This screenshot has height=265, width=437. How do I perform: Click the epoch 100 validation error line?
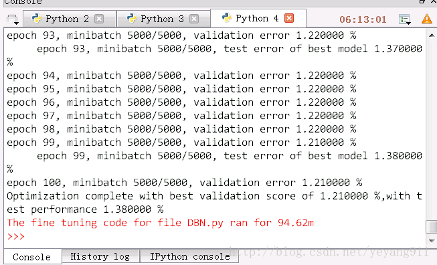coord(184,183)
